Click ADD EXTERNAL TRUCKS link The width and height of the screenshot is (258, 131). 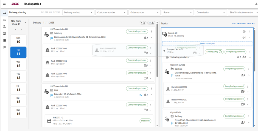click(x=243, y=24)
